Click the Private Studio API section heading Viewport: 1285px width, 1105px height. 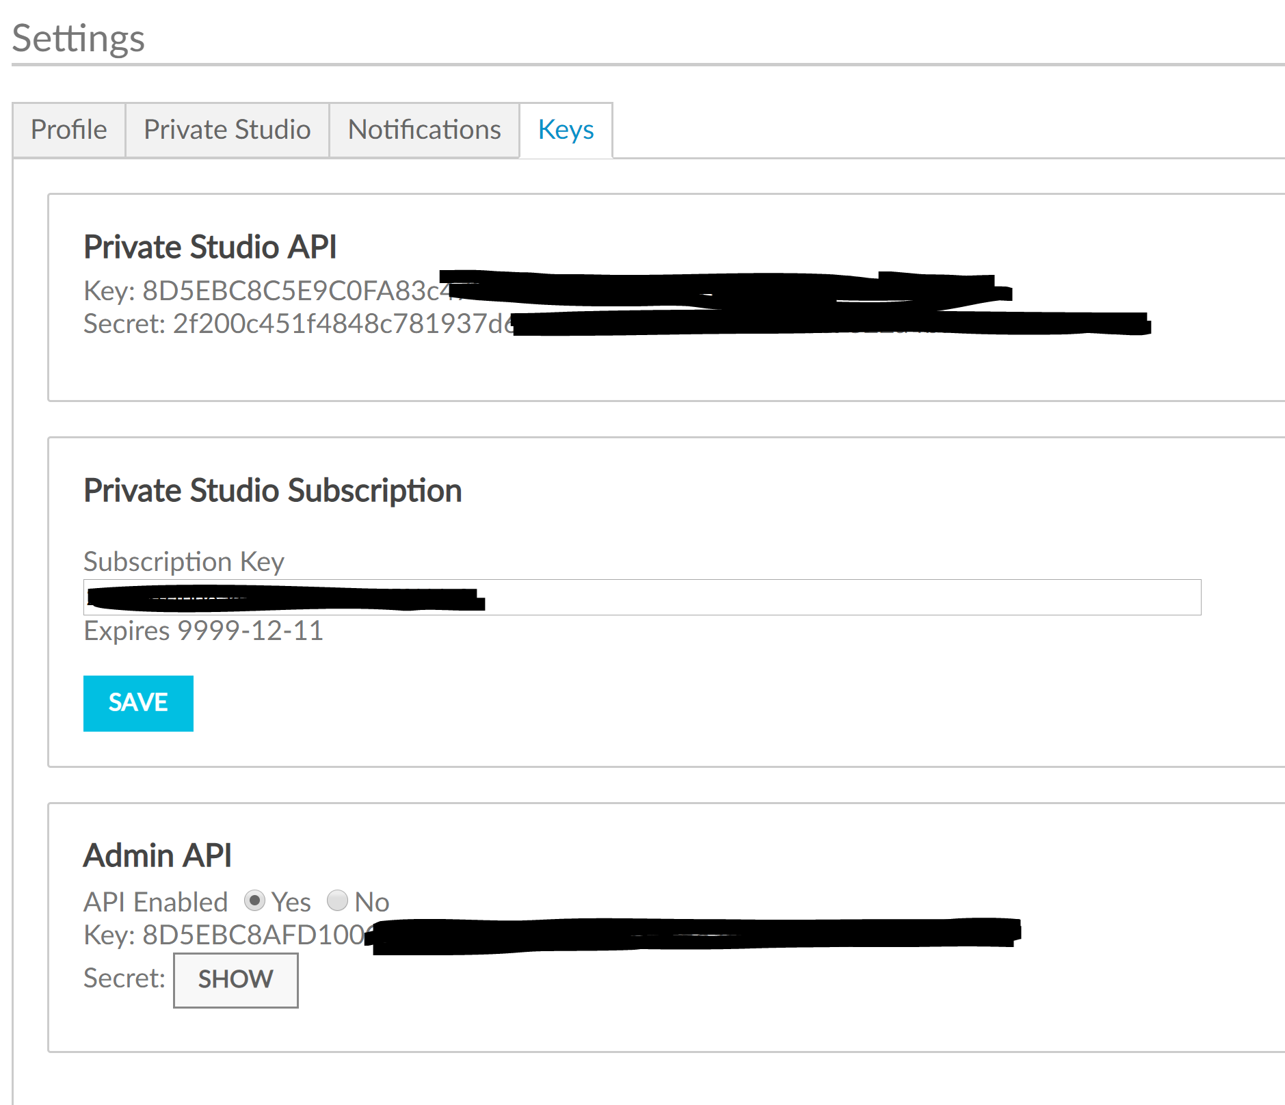tap(210, 247)
